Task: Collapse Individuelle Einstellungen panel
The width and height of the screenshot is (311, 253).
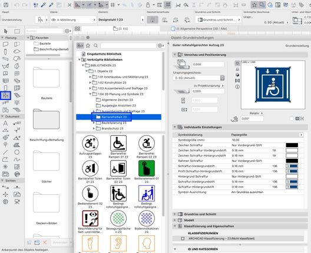Action: (x=175, y=127)
